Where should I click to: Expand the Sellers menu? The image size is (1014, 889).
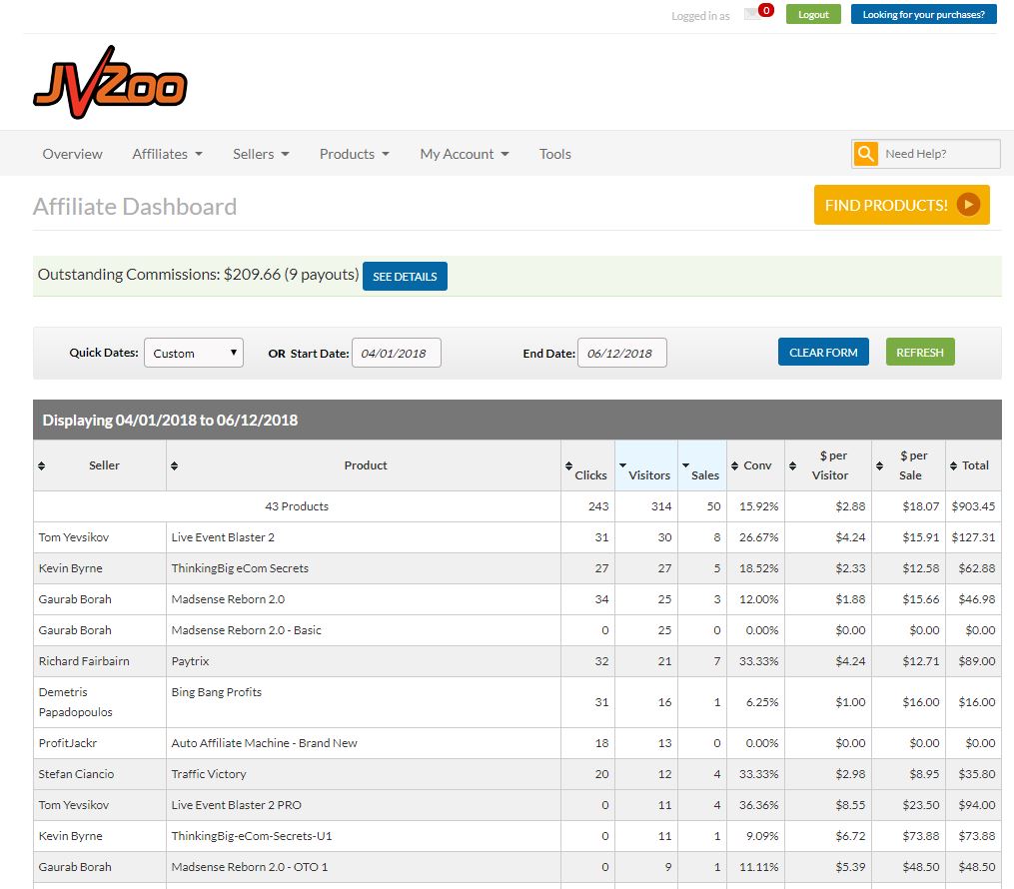261,154
